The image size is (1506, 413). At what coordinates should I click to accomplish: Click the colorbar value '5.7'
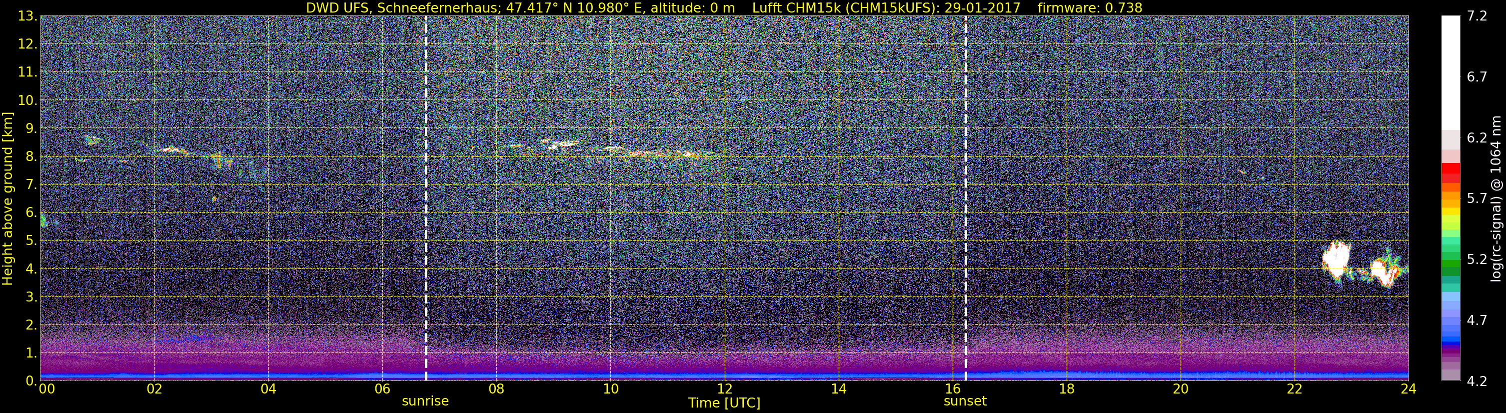tap(1477, 198)
